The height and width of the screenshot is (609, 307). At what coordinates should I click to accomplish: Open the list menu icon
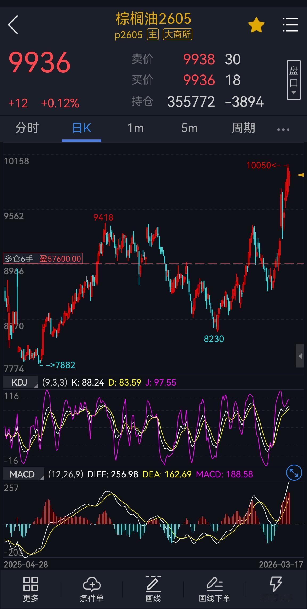(290, 25)
